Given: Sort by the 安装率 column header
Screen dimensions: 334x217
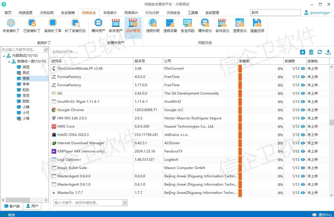Looking at the screenshot, I should [260, 61].
